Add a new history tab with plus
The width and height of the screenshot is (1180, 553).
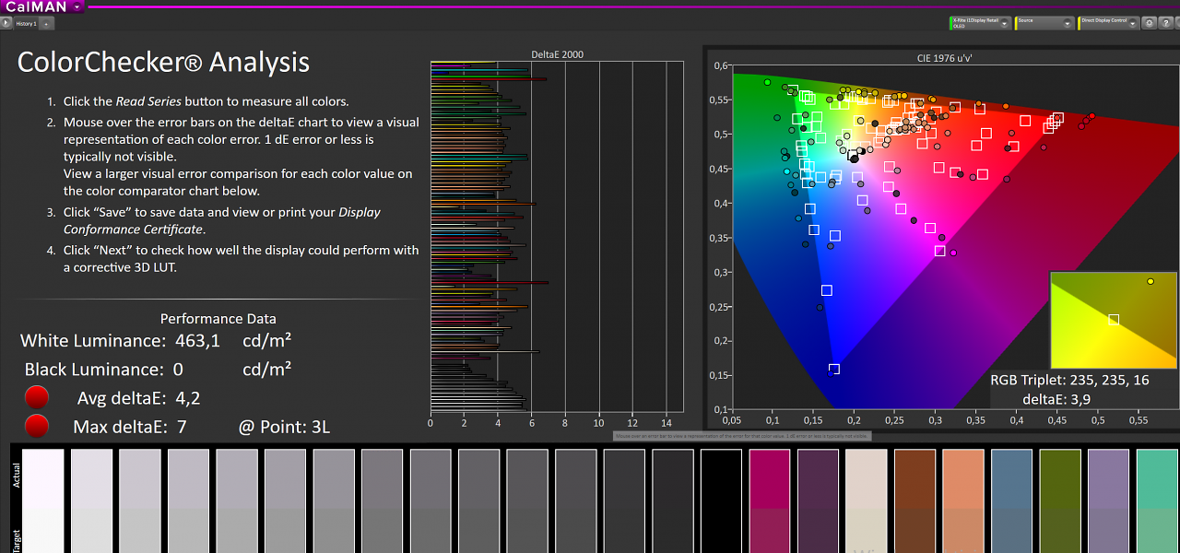tap(47, 23)
